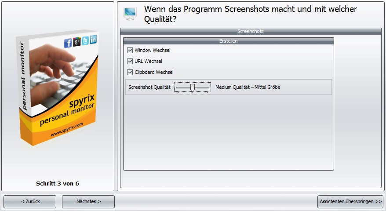Toggle the URL Wechsel checkbox
Screen dimensions: 386x211
[x=130, y=61]
